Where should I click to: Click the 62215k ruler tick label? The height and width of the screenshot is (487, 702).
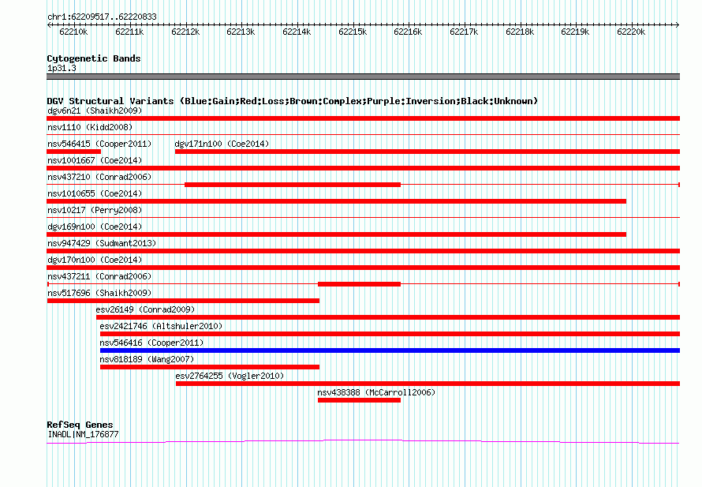click(353, 32)
